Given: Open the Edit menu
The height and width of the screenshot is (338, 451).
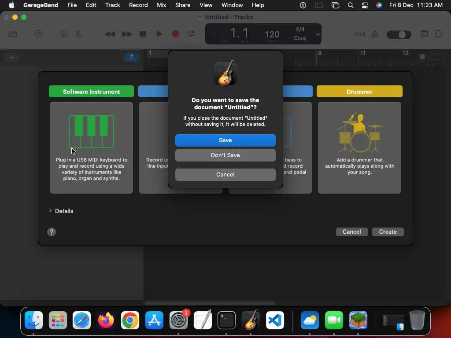Looking at the screenshot, I should [91, 5].
